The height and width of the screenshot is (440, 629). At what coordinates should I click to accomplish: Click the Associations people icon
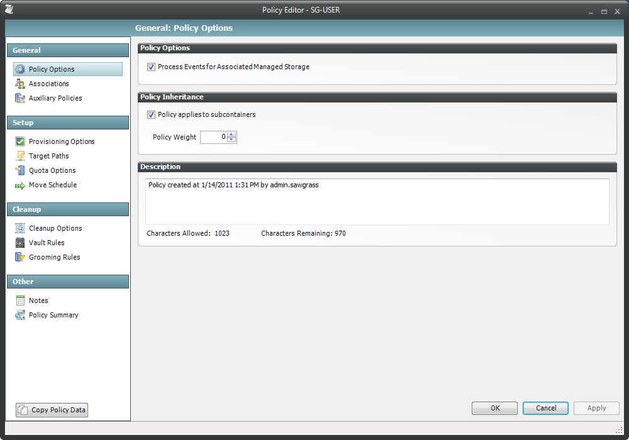pos(20,84)
